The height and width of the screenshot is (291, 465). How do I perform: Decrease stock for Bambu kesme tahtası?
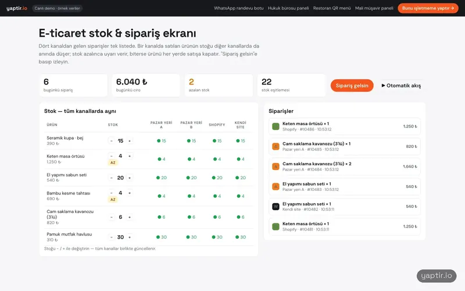(x=112, y=193)
